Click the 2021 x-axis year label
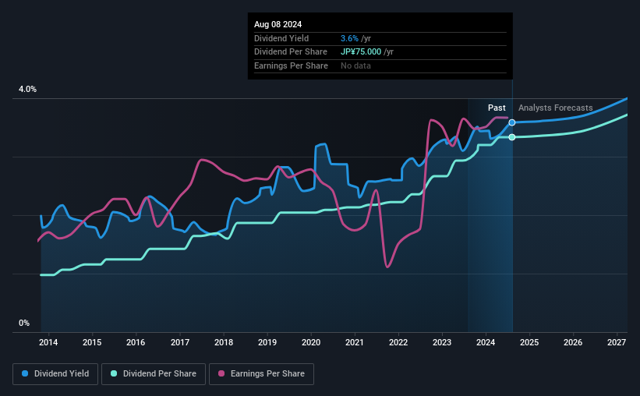Screen dimensions: 640x396 [354, 342]
